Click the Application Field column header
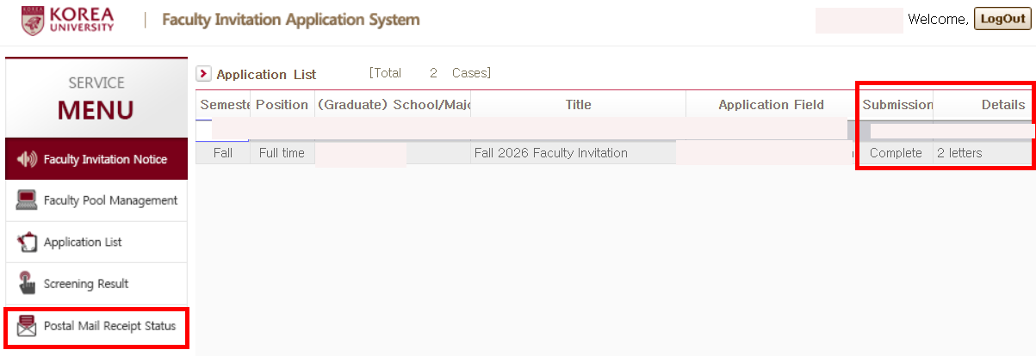This screenshot has height=356, width=1036. point(771,105)
